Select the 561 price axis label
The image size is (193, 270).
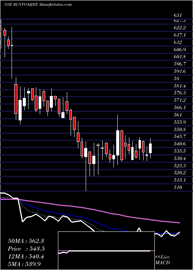pyautogui.click(x=178, y=115)
